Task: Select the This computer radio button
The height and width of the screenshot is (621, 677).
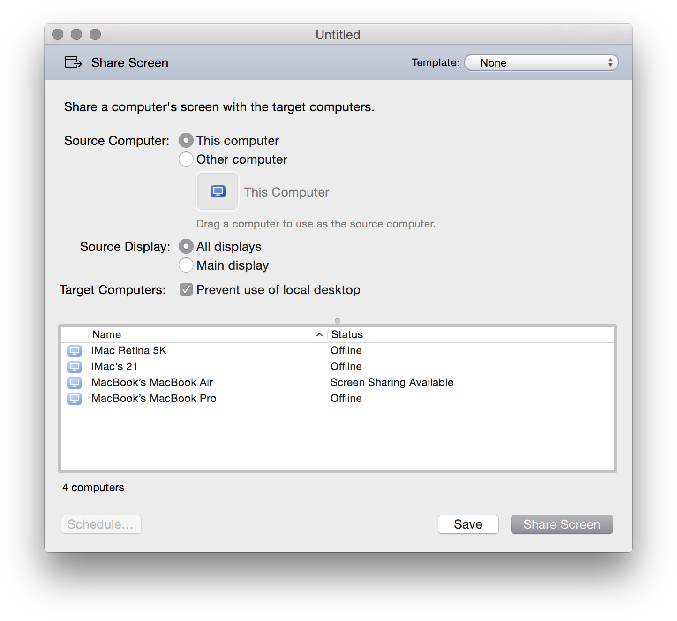Action: click(186, 140)
